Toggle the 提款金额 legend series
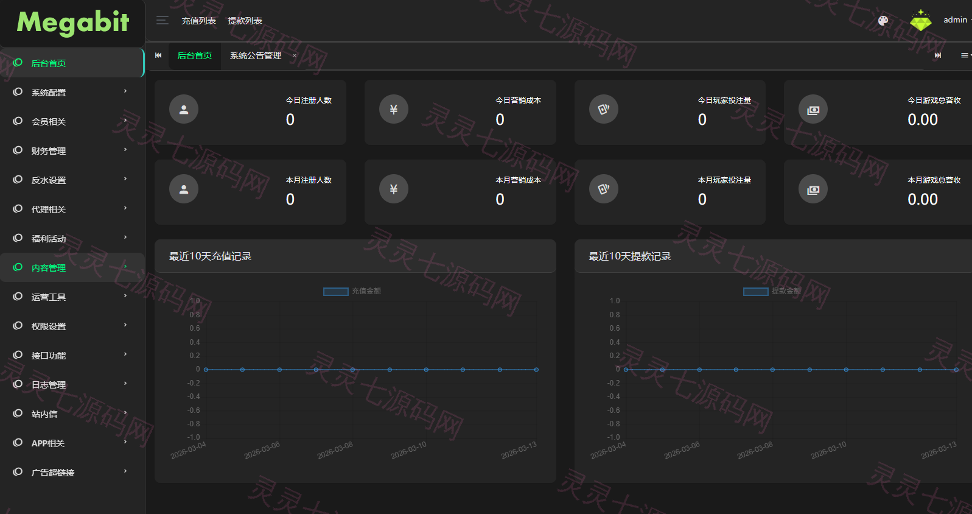 (772, 291)
